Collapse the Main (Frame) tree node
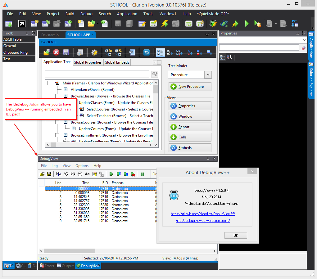Image resolution: width=317 pixels, height=279 pixels. (49, 83)
